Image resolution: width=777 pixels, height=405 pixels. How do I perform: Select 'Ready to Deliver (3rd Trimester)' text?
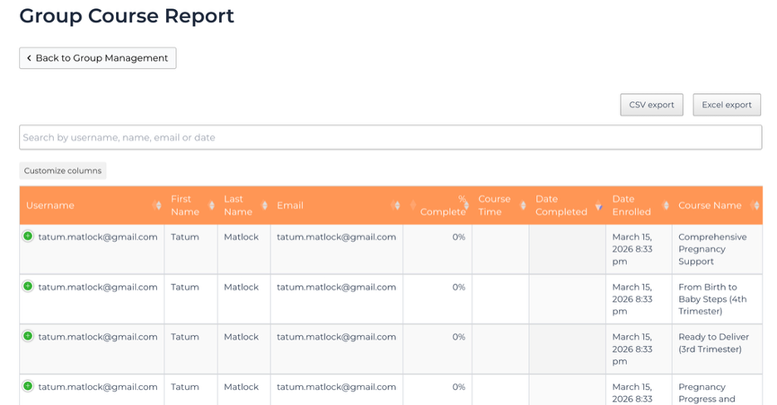[x=714, y=343]
